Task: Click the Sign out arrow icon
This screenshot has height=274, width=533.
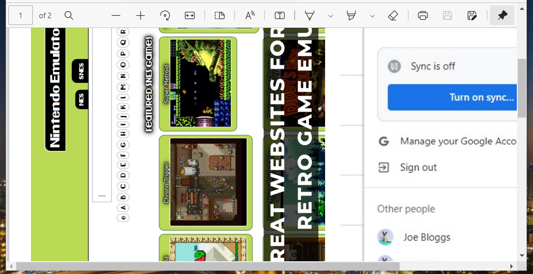Action: 384,167
